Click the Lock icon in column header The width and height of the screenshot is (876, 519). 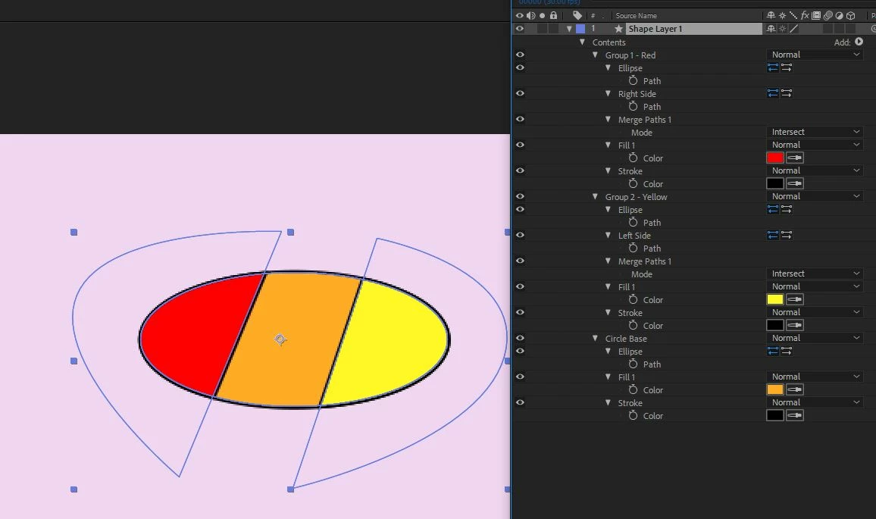click(x=553, y=15)
